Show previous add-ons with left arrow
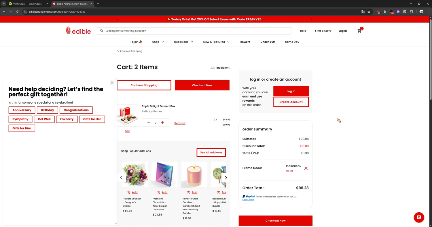 click(x=121, y=178)
